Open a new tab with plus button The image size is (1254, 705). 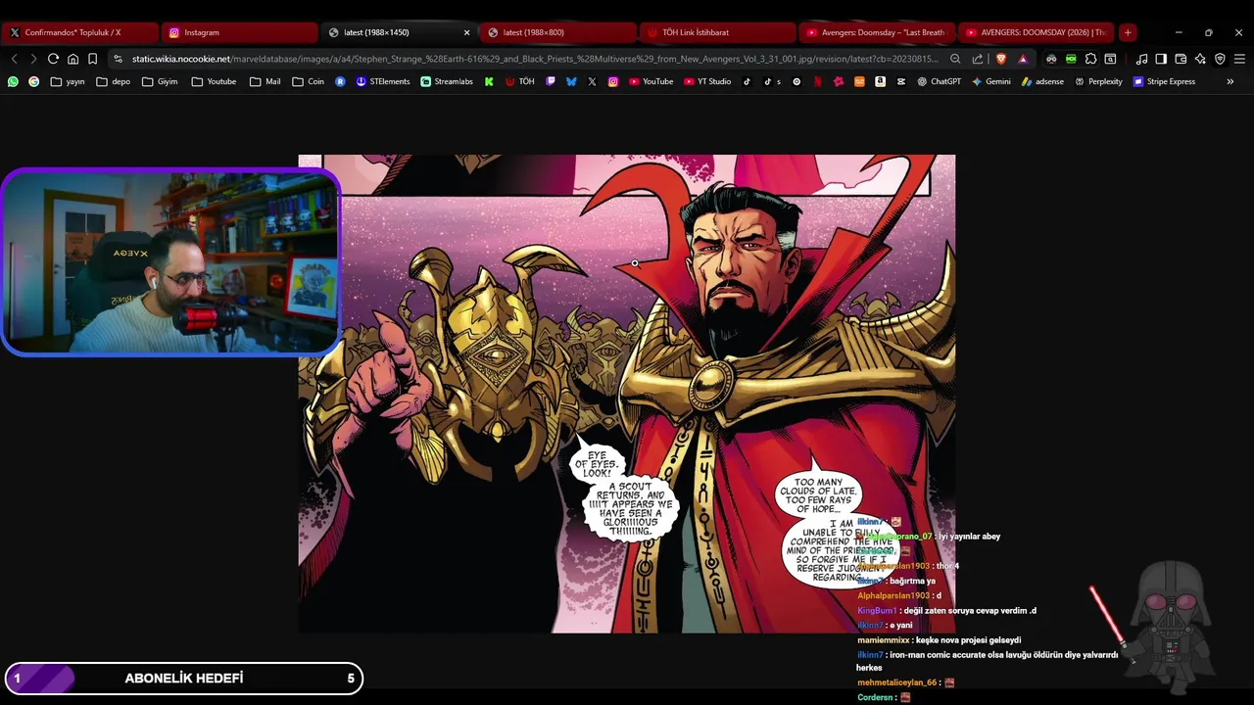(1128, 32)
